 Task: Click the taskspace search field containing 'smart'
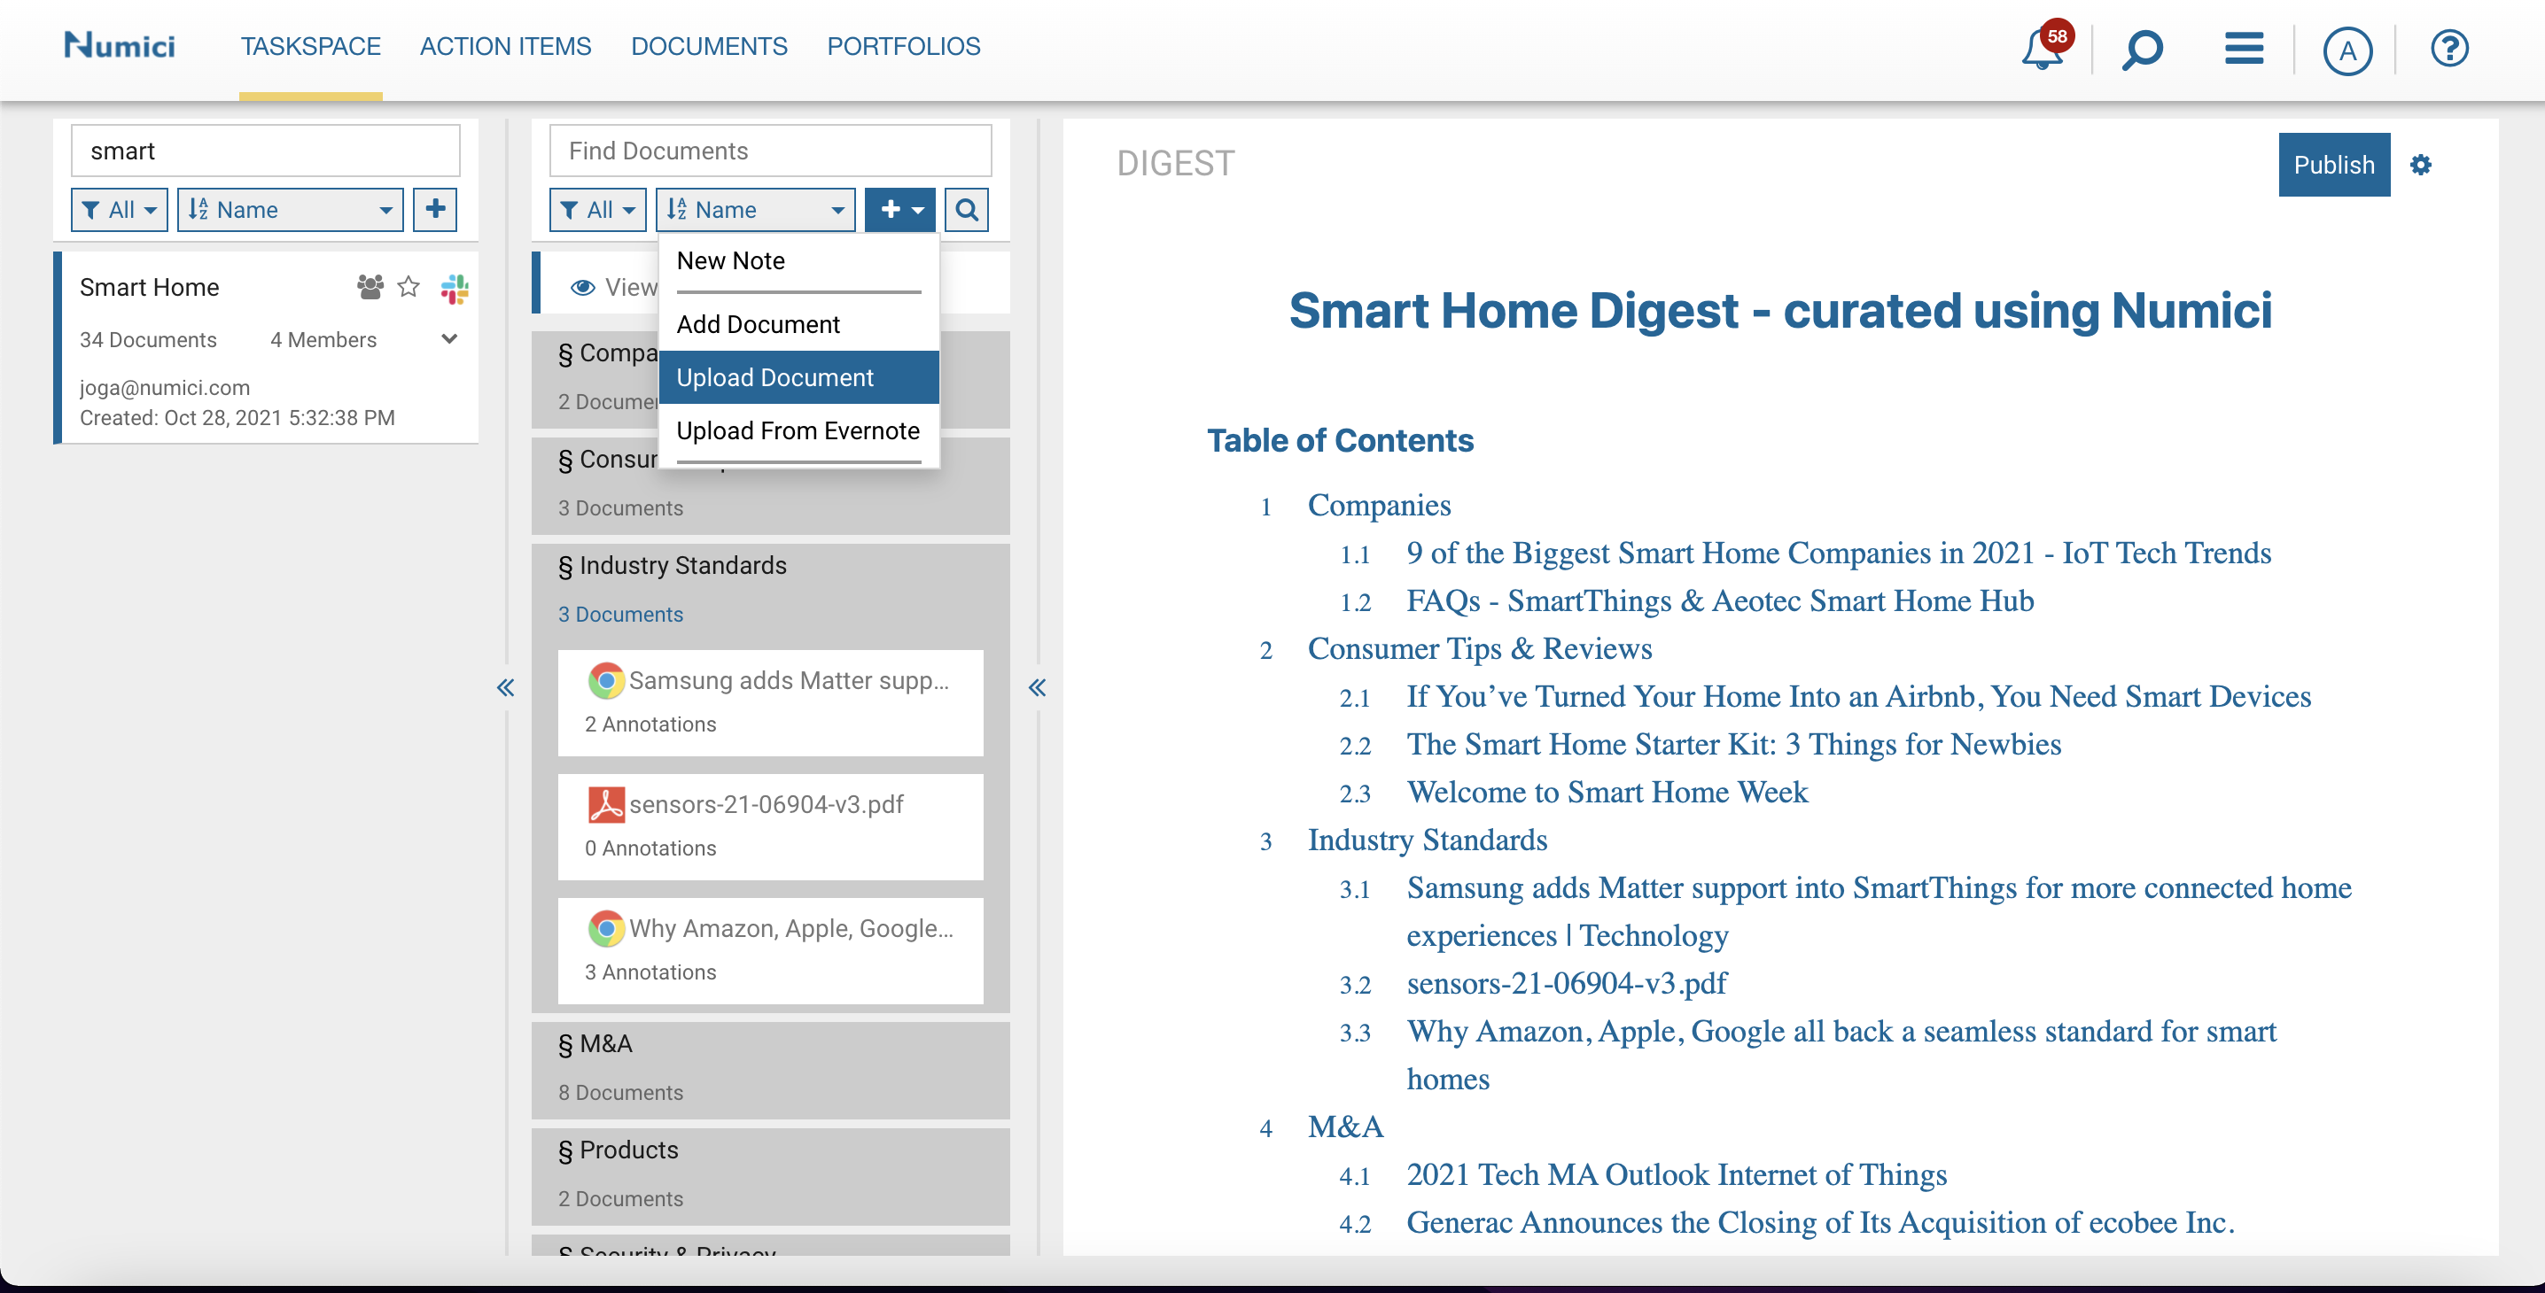[x=266, y=151]
